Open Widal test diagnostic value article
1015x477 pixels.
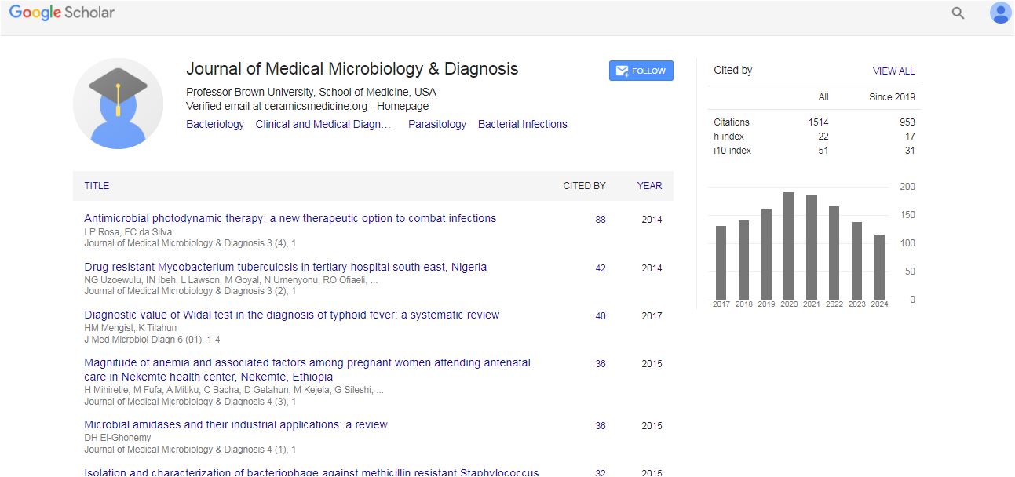[291, 315]
